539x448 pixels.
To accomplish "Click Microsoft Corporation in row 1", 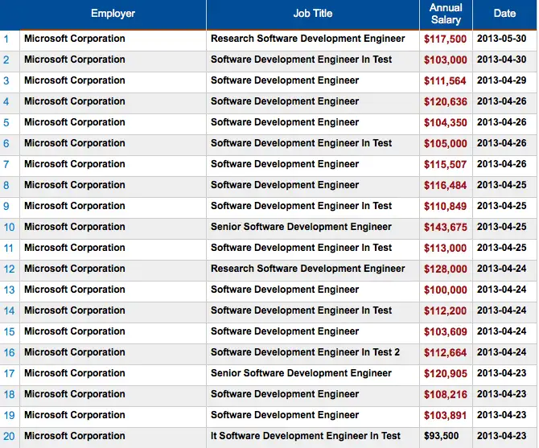I will pyautogui.click(x=75, y=39).
